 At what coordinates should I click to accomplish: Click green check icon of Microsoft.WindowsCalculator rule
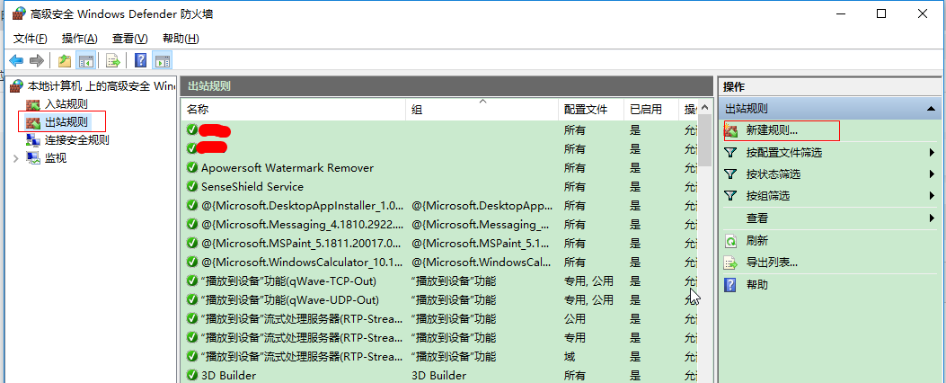(192, 263)
